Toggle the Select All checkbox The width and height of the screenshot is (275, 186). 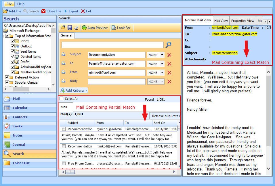pos(61,99)
